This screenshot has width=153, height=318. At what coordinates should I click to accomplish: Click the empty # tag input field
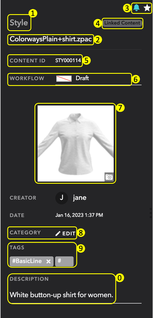(64, 261)
